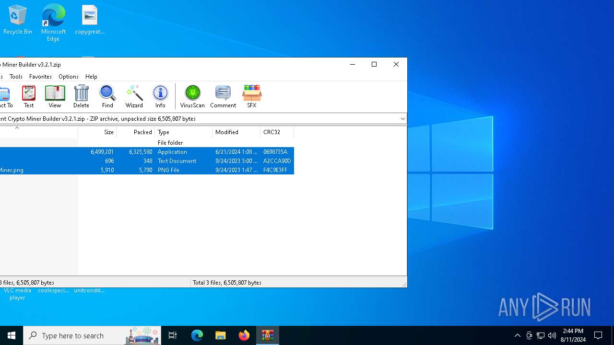Open the Tools menu

click(16, 77)
